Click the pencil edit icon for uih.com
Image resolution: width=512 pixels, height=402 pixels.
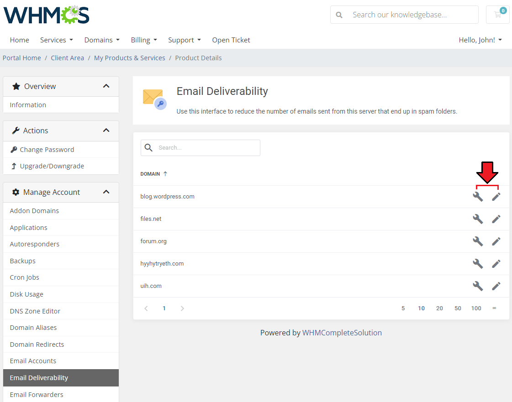click(x=496, y=286)
